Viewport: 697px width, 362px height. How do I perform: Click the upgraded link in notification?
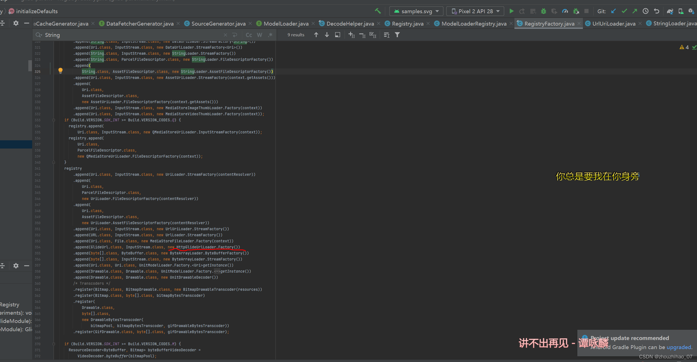[679, 347]
